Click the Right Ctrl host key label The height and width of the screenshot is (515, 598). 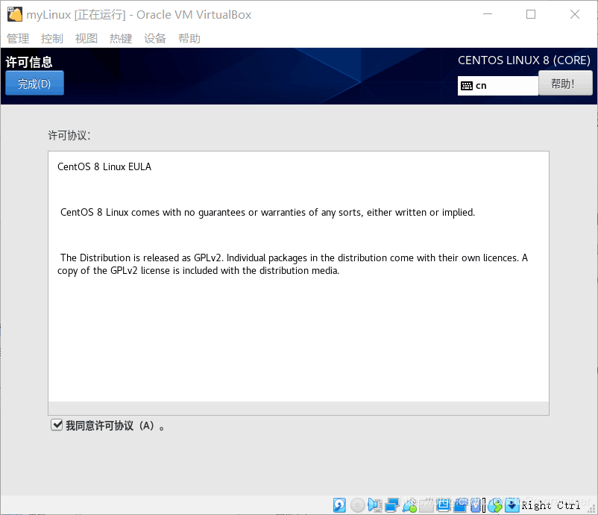tap(551, 505)
